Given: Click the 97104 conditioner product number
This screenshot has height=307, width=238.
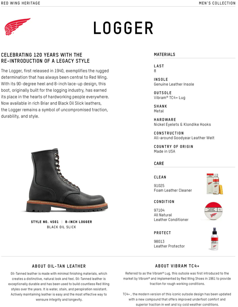Looking at the screenshot, I should pos(159,210).
